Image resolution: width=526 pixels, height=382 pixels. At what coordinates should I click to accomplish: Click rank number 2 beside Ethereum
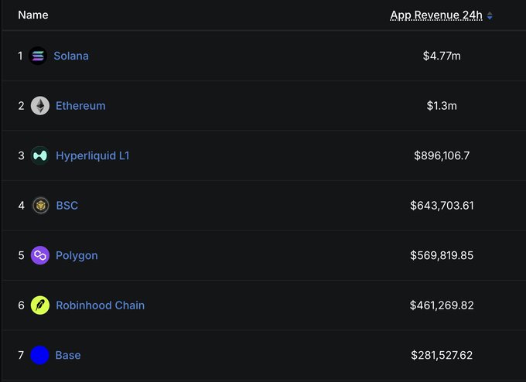(21, 106)
